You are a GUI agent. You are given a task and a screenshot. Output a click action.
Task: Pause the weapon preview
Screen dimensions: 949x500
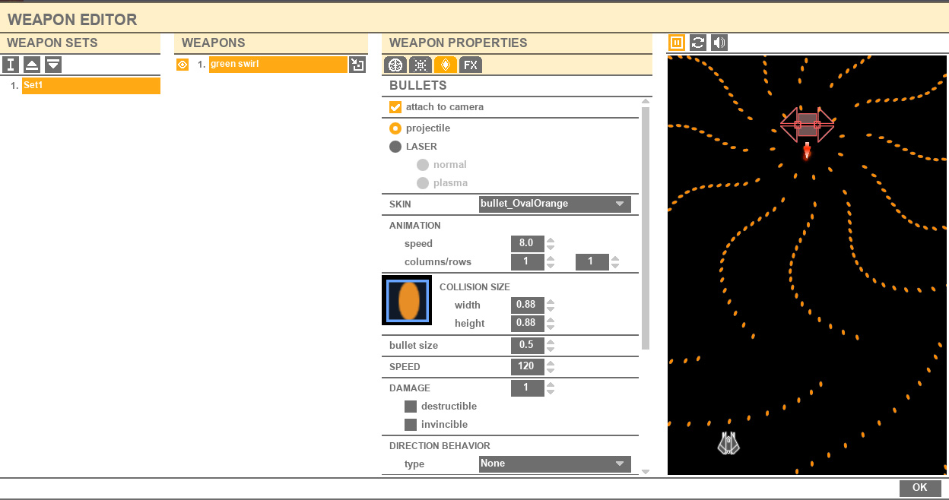coord(677,43)
